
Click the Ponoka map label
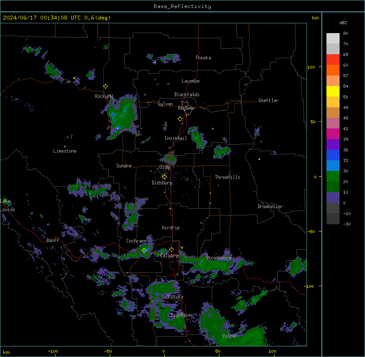point(203,58)
